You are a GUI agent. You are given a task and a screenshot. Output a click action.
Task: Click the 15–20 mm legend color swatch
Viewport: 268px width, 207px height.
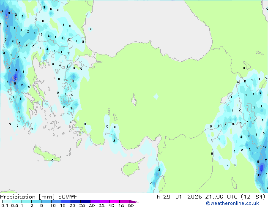[66, 202]
